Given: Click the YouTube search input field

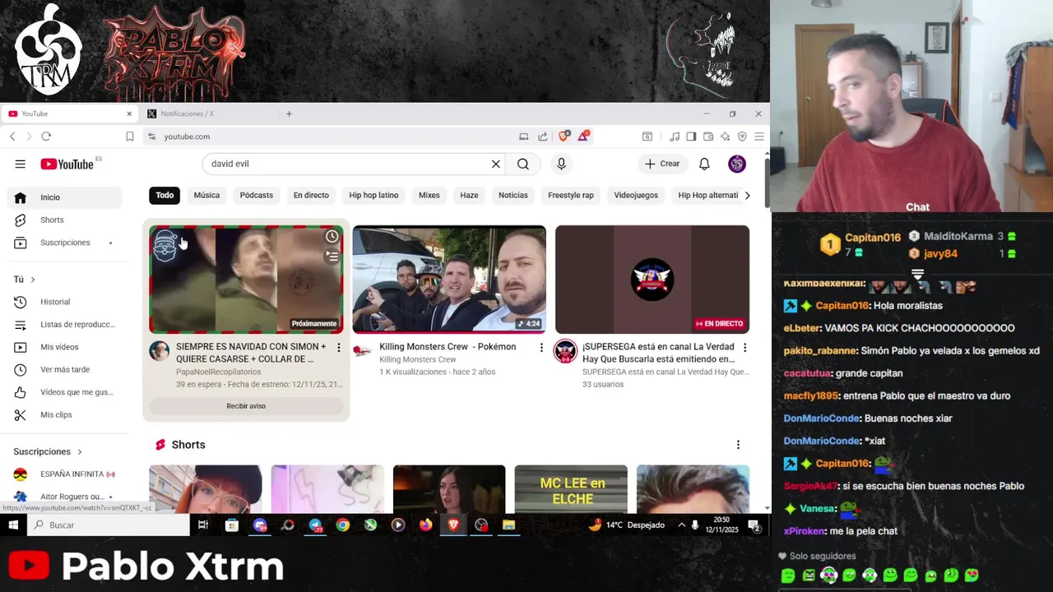Looking at the screenshot, I should 346,164.
